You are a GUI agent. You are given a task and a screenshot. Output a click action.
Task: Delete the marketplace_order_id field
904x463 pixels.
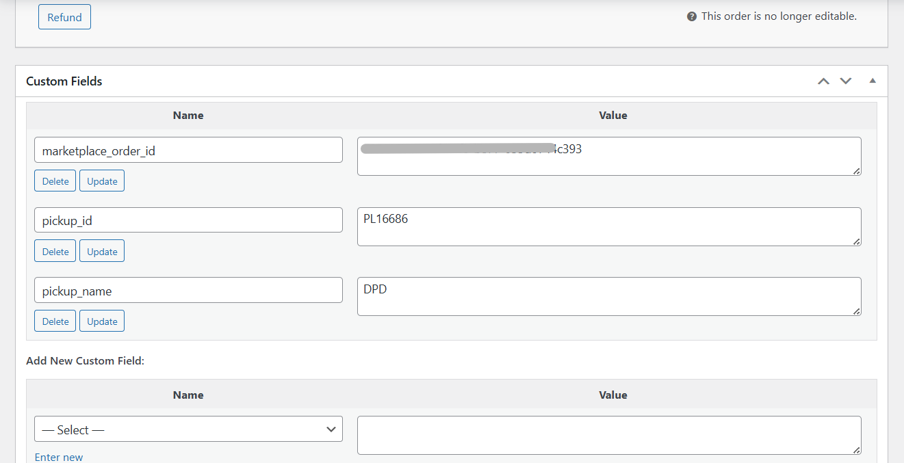coord(55,181)
